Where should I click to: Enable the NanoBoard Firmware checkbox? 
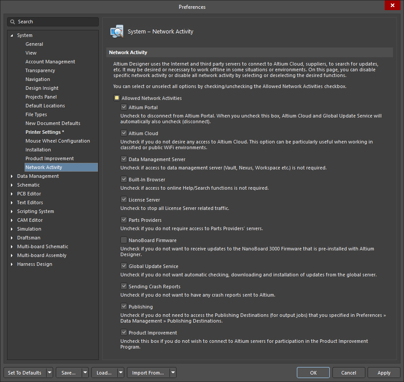pos(124,240)
